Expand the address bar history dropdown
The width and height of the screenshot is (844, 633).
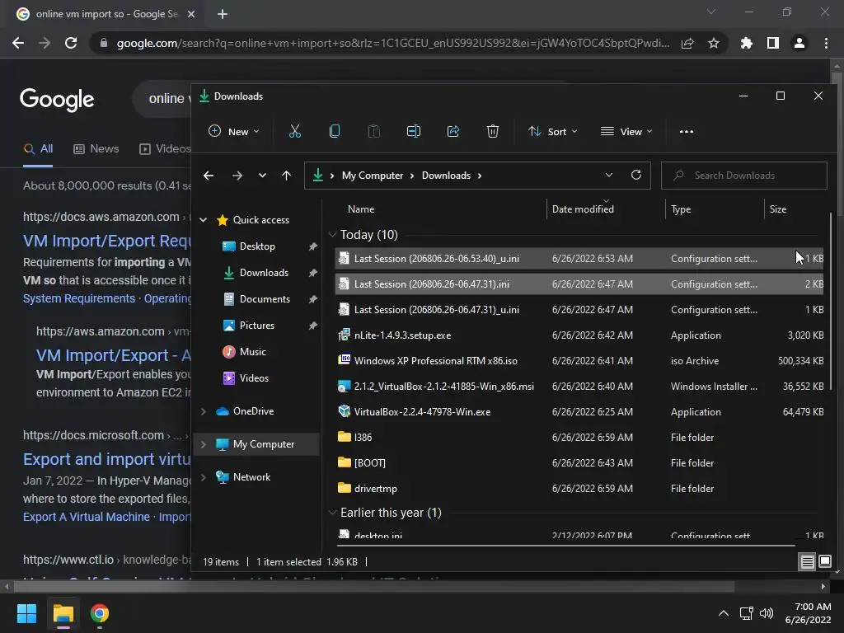(609, 175)
